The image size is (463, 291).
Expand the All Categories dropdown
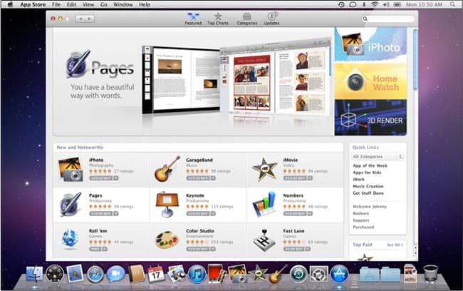[x=378, y=156]
